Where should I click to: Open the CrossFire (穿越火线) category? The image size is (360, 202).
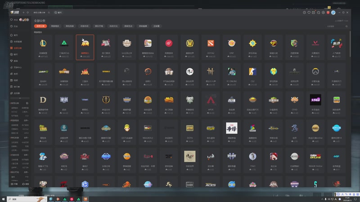coord(274,48)
